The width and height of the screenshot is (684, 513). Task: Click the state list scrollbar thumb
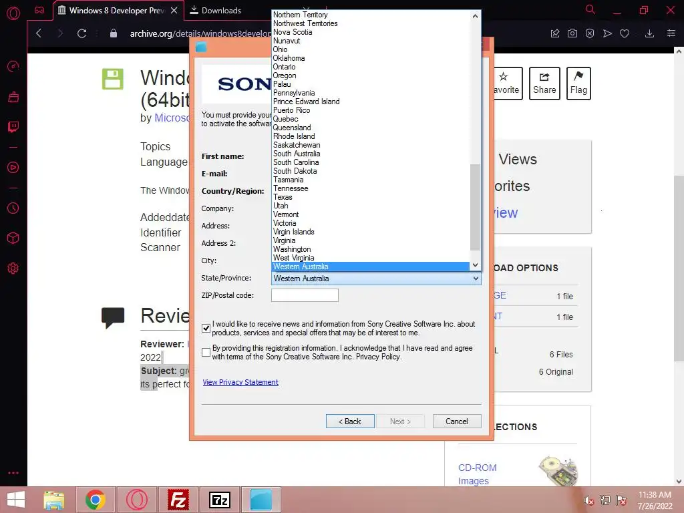coord(475,207)
